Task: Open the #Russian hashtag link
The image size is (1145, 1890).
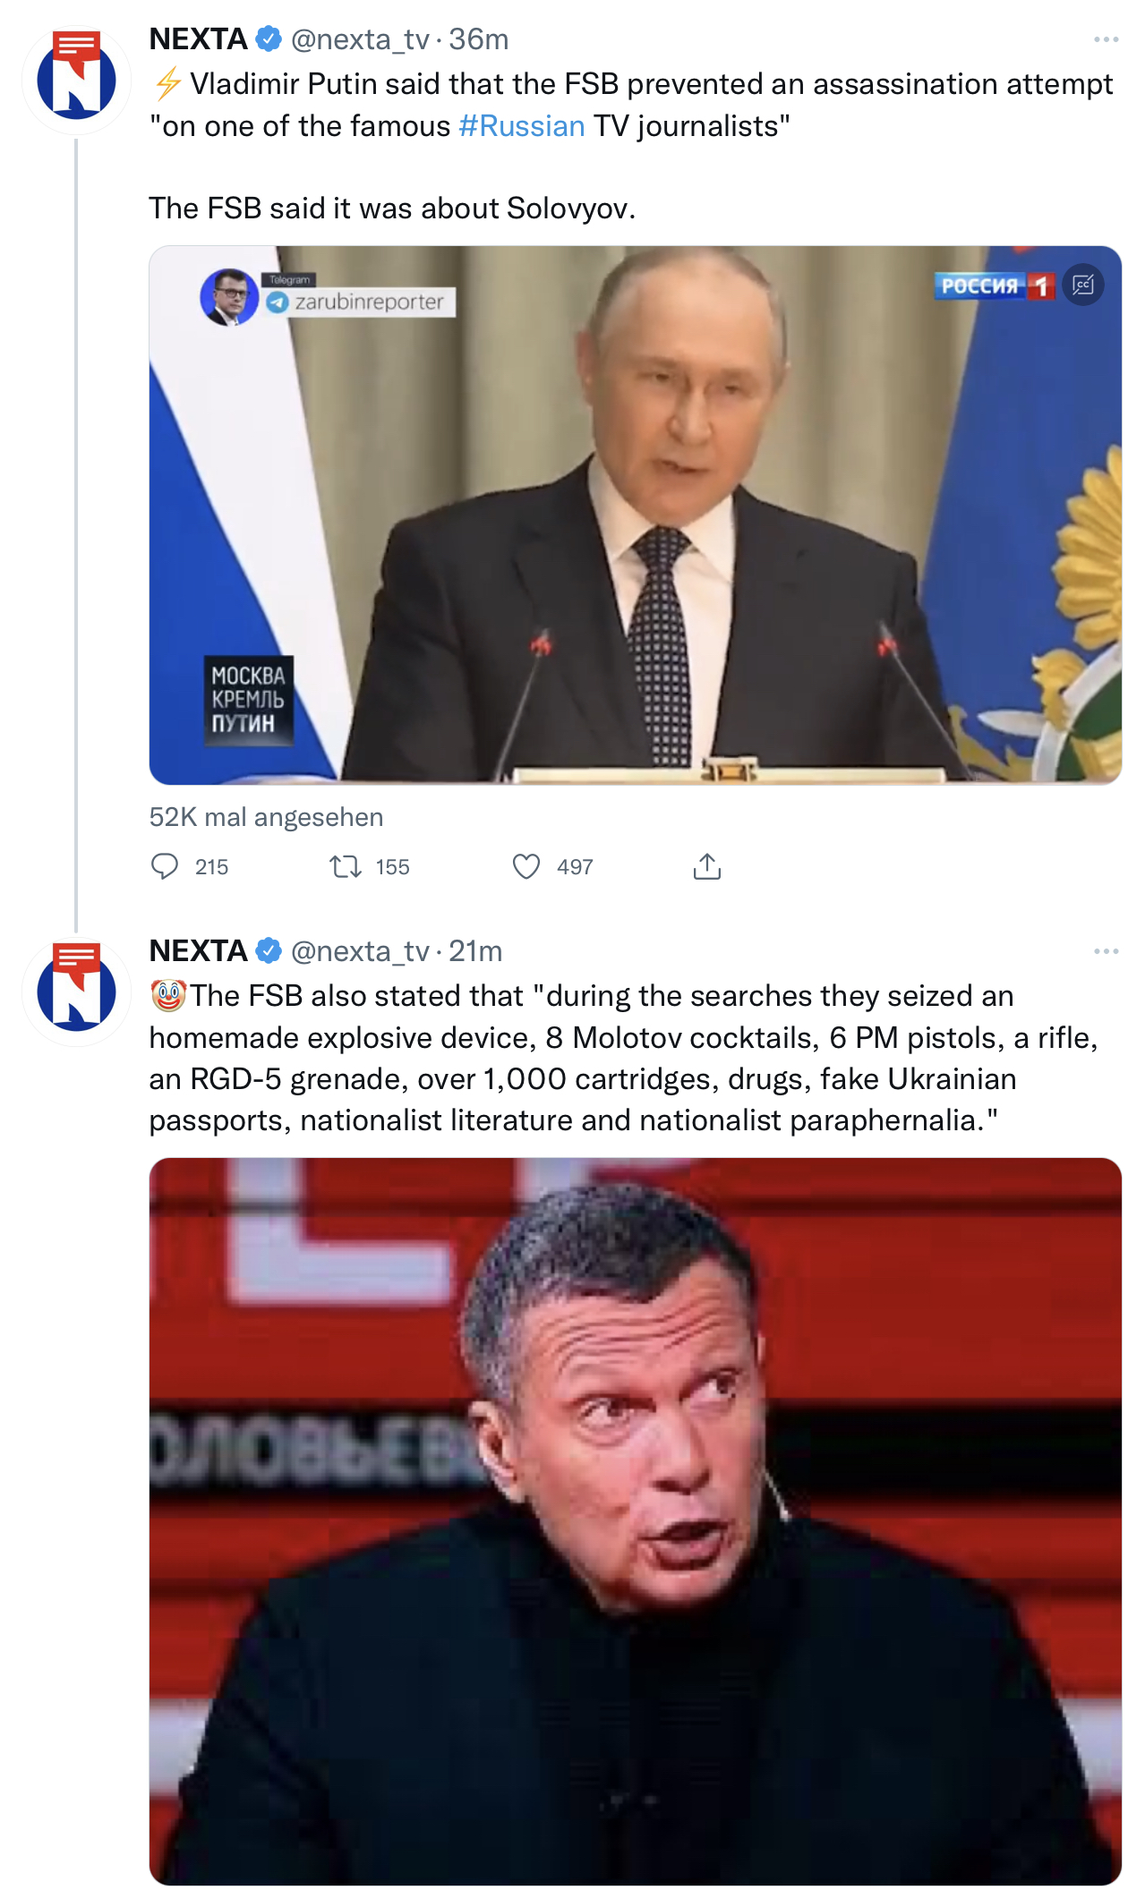Action: (x=521, y=126)
